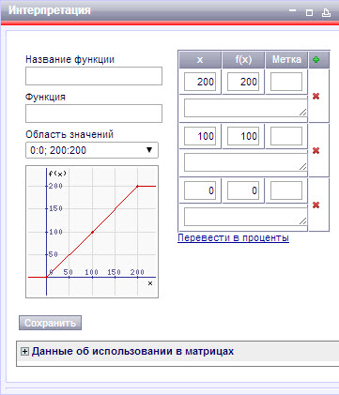The width and height of the screenshot is (339, 395).
Task: Select the Метка field in the x=0 row
Action: pos(286,190)
